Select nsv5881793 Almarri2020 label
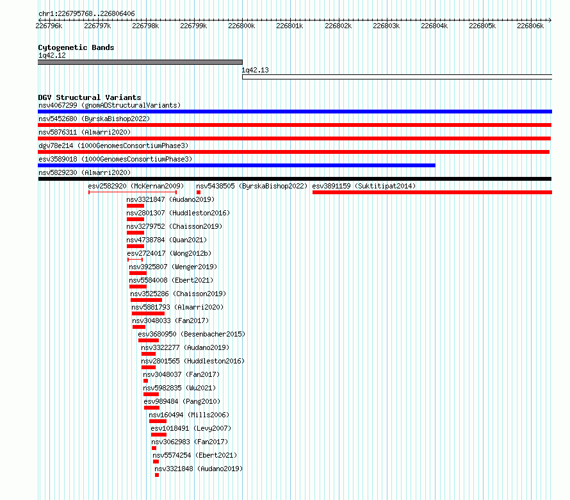 click(177, 307)
